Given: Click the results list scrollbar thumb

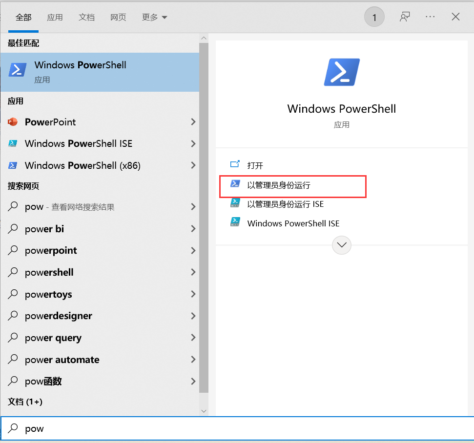Looking at the screenshot, I should click(204, 218).
